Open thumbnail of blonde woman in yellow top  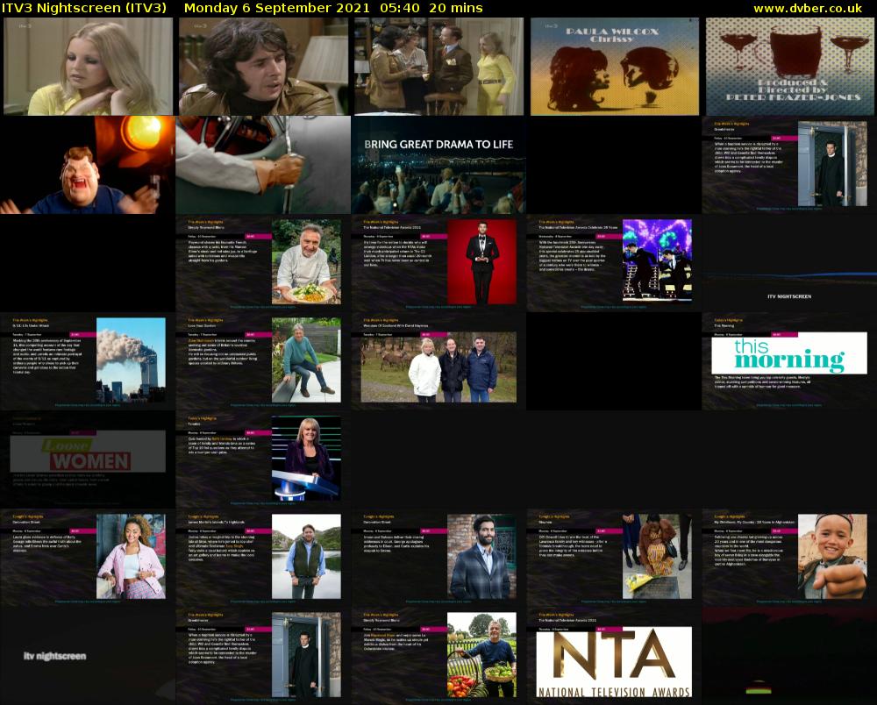(88, 67)
